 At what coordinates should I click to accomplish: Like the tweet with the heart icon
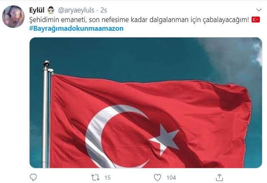tap(157, 178)
